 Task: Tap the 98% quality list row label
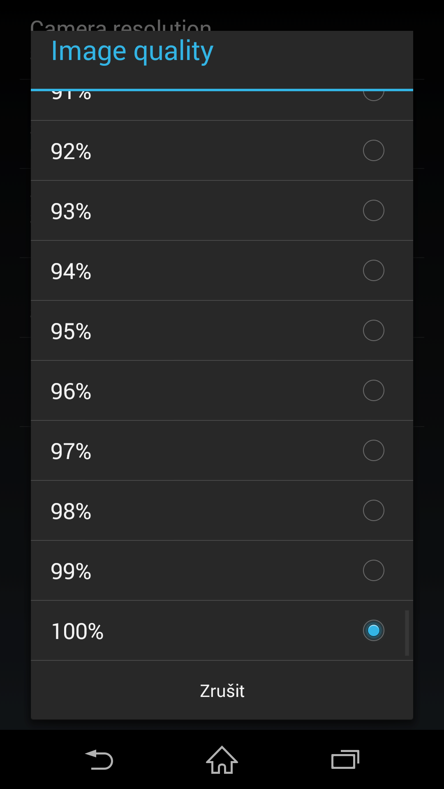click(x=71, y=511)
